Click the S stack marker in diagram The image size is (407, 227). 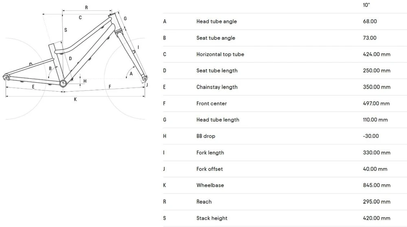(66, 30)
